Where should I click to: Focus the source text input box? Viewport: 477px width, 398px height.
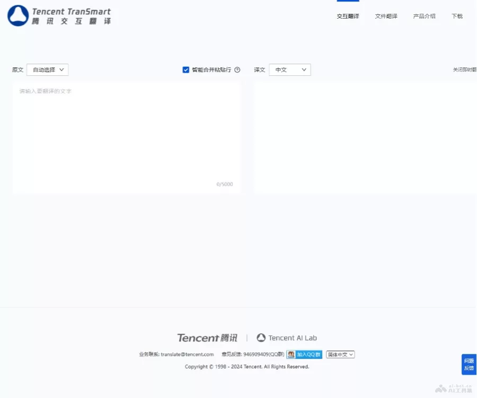click(x=127, y=137)
